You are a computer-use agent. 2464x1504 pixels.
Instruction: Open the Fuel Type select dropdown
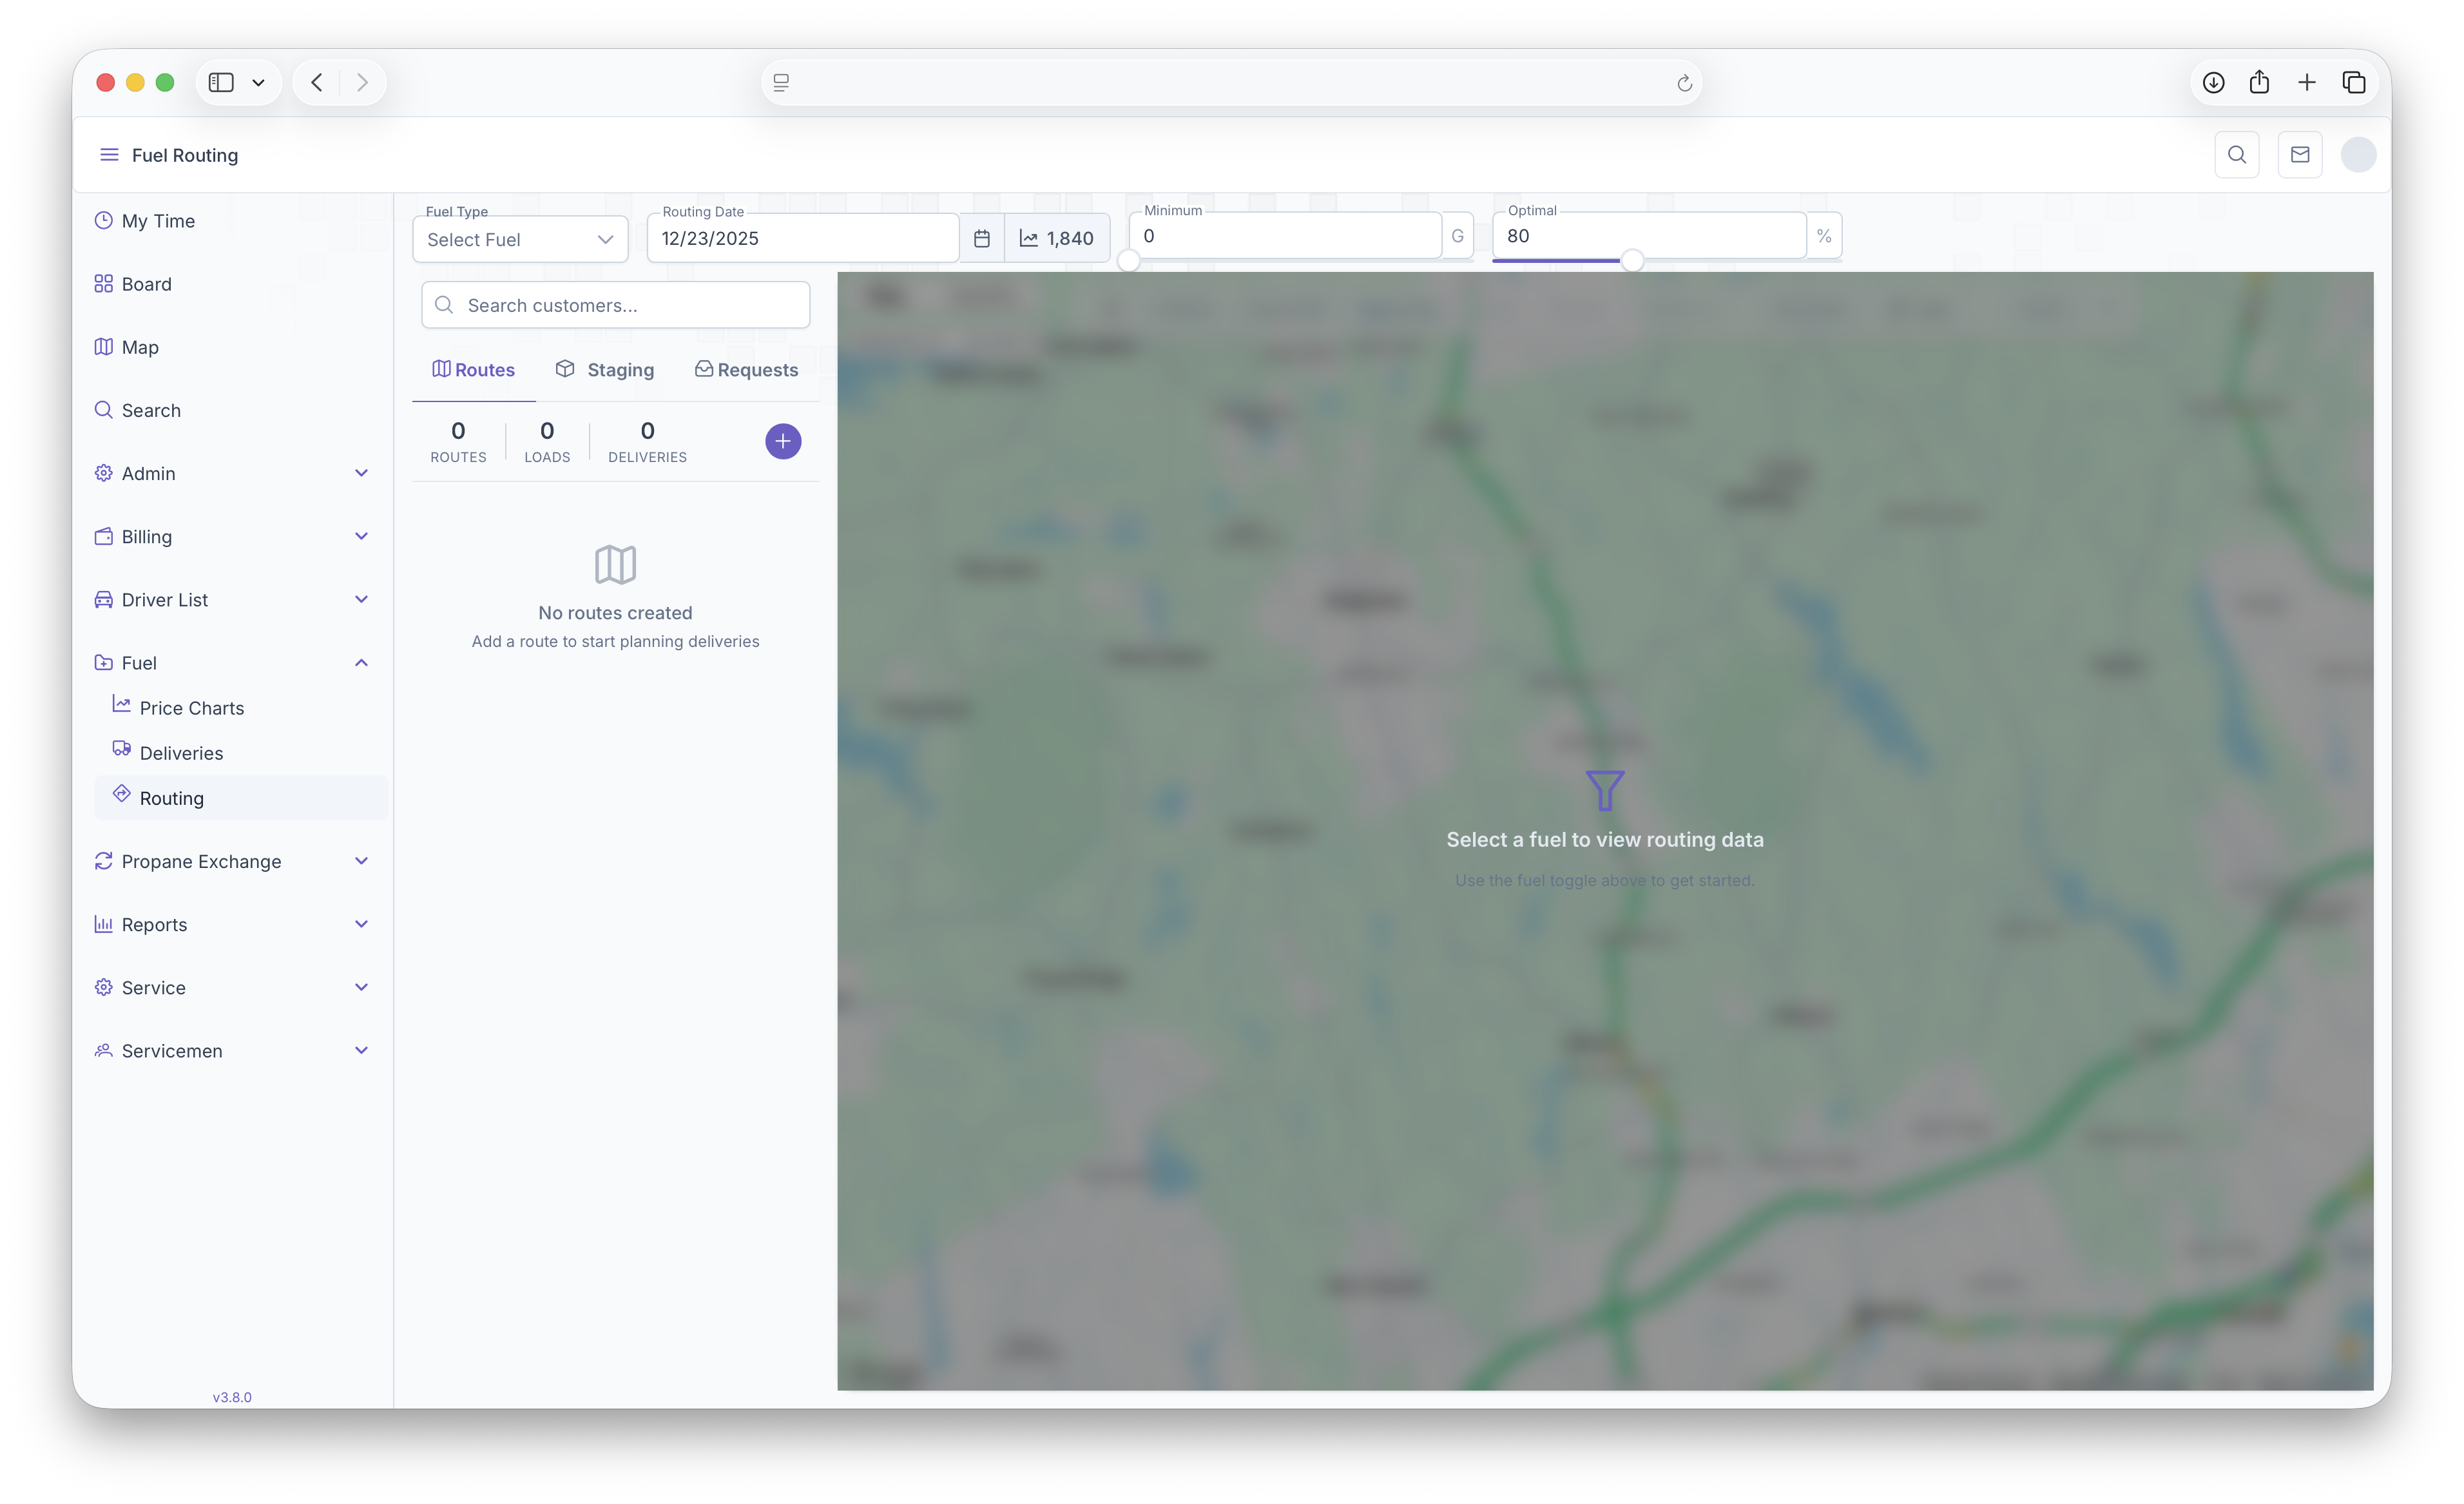pyautogui.click(x=520, y=240)
